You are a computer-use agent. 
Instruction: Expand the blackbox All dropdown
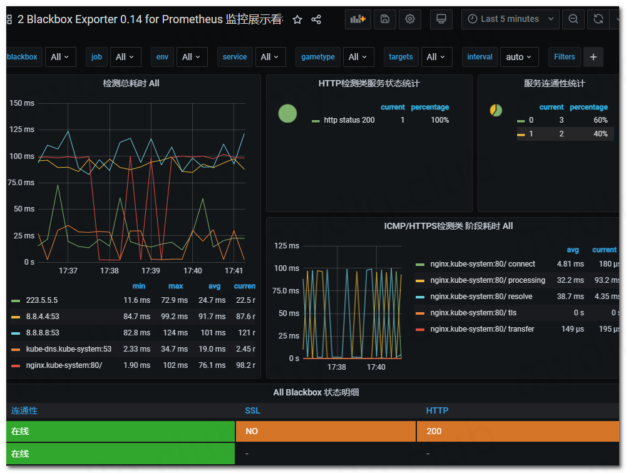pos(60,57)
